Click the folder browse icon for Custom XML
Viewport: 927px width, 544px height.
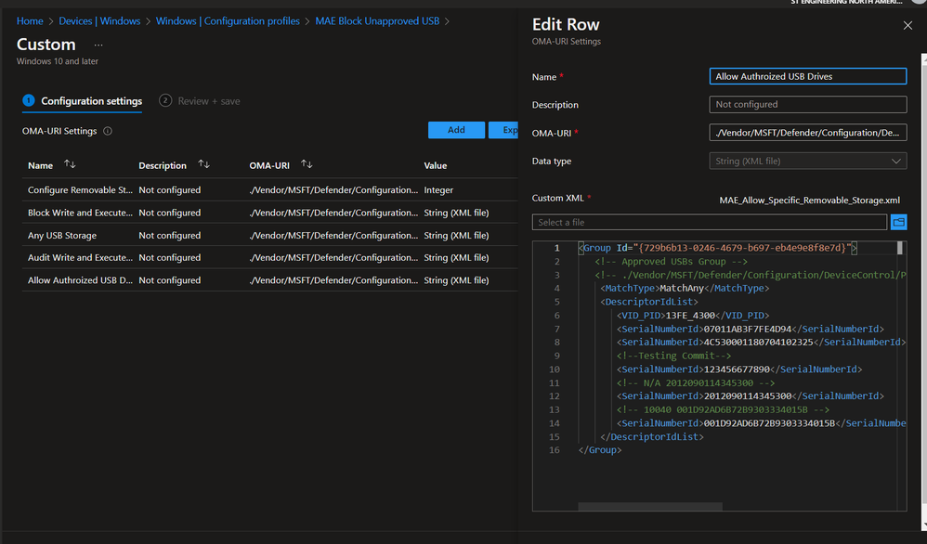(x=898, y=222)
